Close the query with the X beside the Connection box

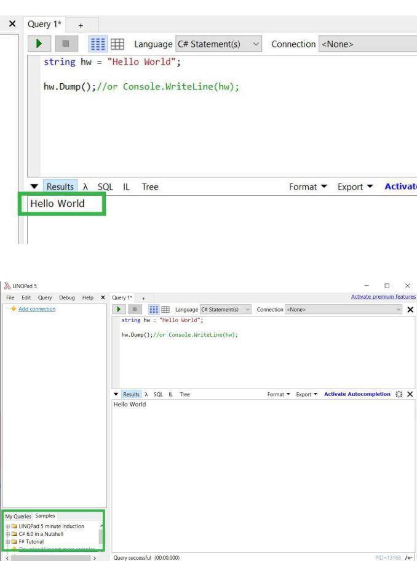point(410,310)
